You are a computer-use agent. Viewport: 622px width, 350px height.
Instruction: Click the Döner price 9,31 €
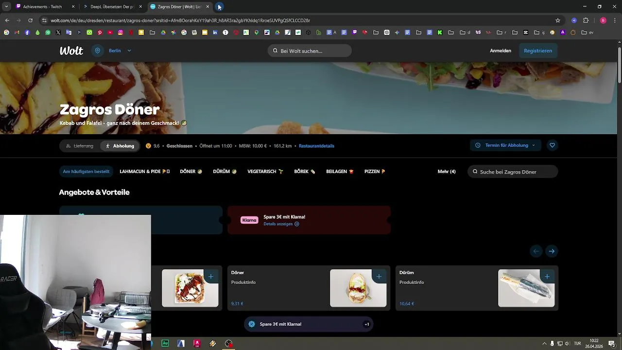tap(237, 304)
